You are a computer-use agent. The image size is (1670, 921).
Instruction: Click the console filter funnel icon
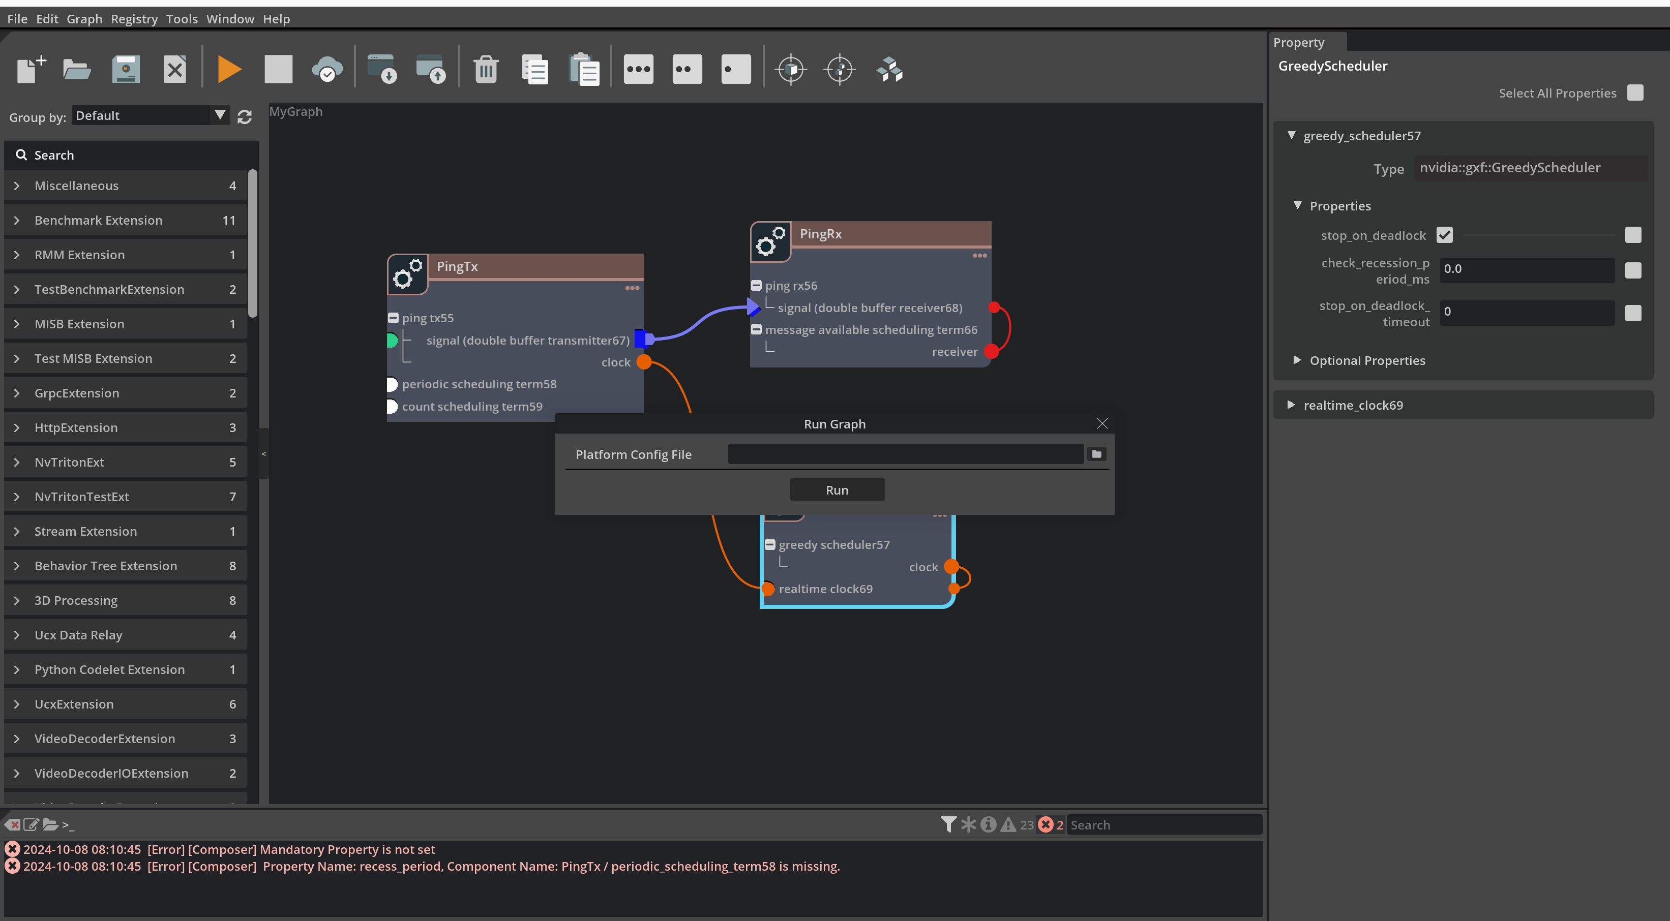click(x=948, y=824)
